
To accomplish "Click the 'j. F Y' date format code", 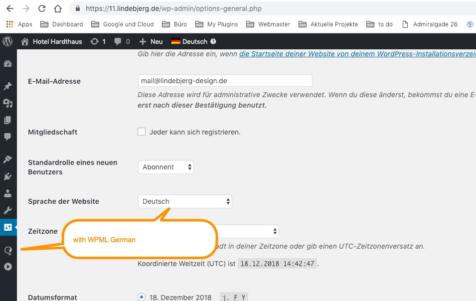I will point(234,298).
